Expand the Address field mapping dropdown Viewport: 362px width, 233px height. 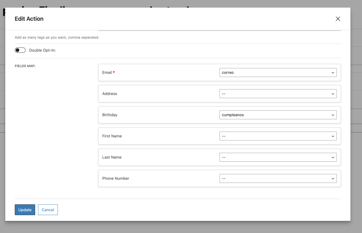click(278, 94)
